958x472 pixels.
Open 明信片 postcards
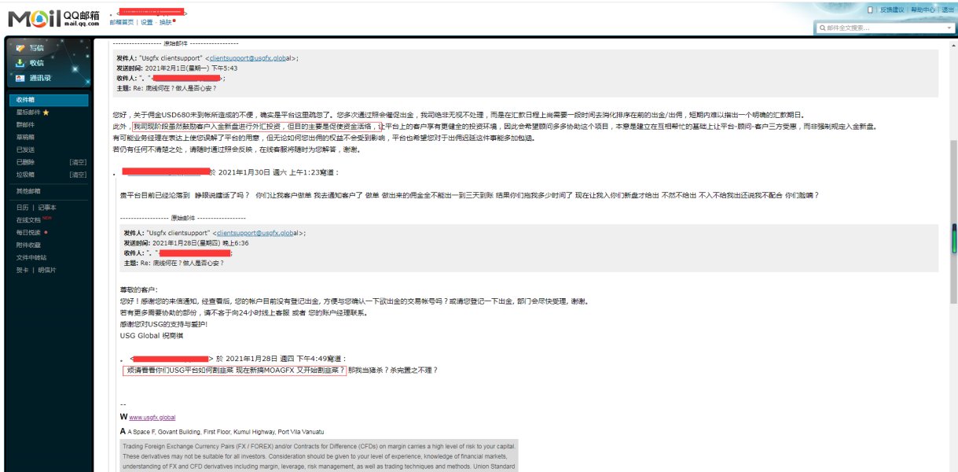(48, 270)
